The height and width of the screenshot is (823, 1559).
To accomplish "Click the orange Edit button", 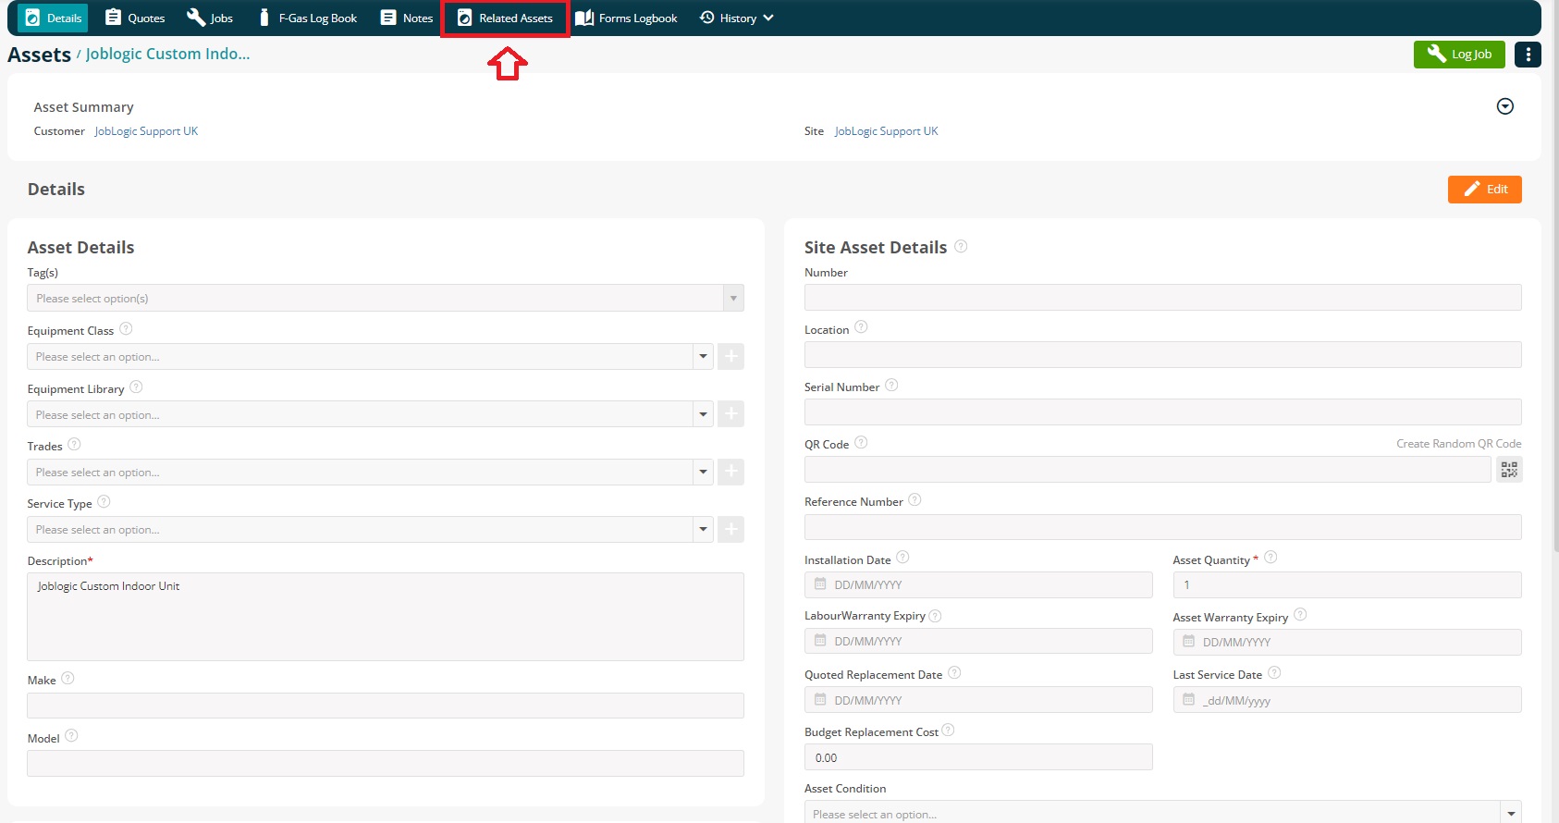I will [1485, 190].
